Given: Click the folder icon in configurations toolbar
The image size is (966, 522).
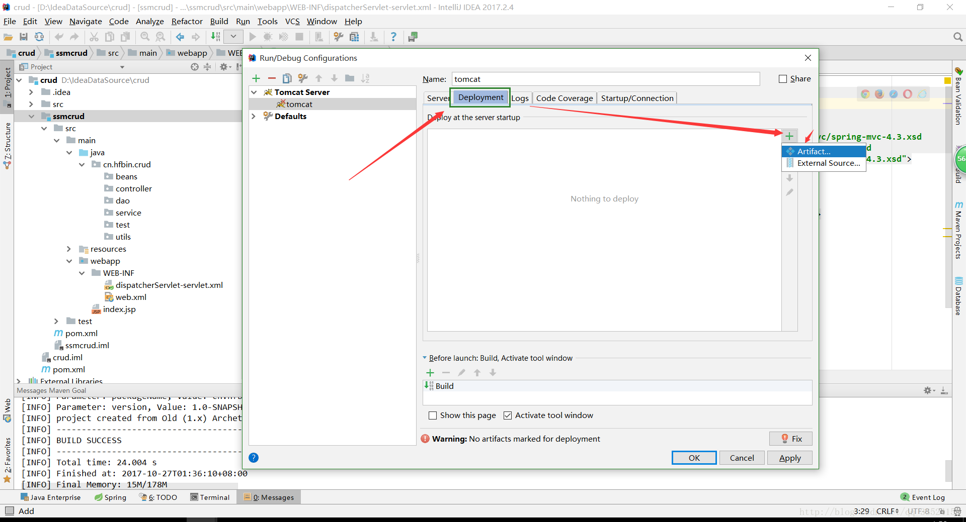Looking at the screenshot, I should [x=350, y=78].
